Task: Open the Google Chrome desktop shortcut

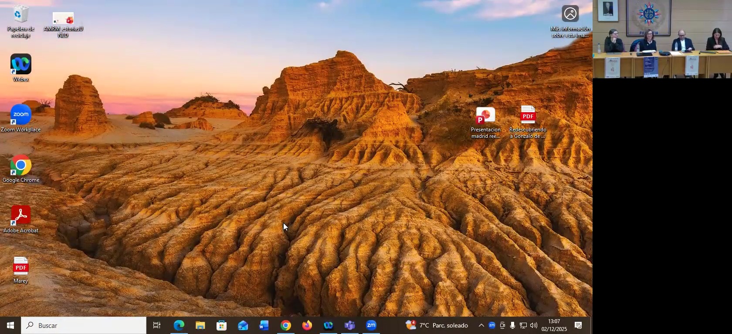Action: [20, 166]
